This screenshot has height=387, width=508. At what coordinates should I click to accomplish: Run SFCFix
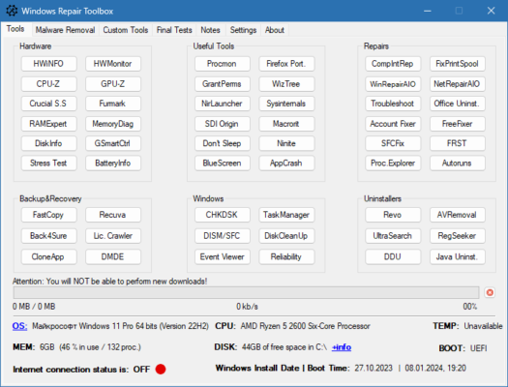(x=393, y=143)
